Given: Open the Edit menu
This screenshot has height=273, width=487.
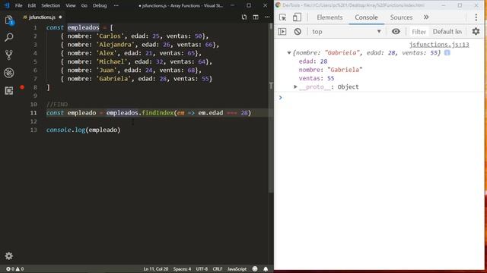Looking at the screenshot, I should click(32, 5).
